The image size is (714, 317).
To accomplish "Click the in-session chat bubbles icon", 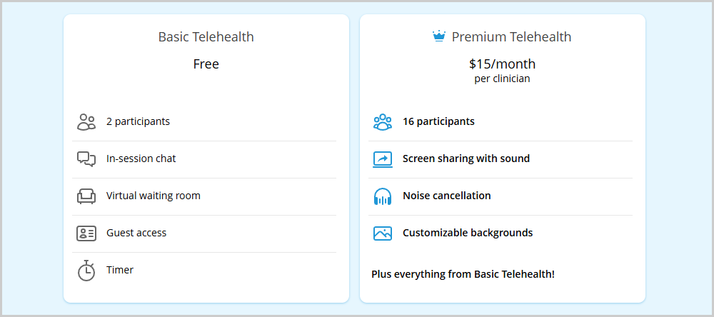I will pyautogui.click(x=86, y=159).
